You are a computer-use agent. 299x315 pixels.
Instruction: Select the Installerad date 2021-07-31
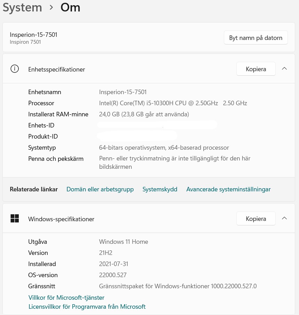pyautogui.click(x=114, y=264)
